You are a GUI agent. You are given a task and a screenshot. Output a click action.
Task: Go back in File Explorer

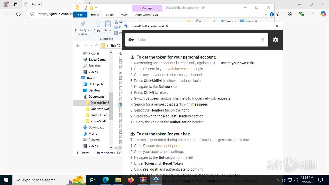(78, 46)
